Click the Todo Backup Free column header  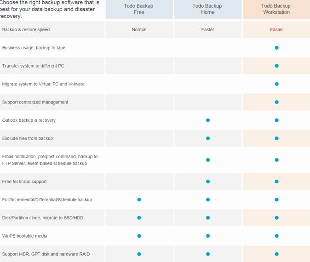pyautogui.click(x=139, y=9)
